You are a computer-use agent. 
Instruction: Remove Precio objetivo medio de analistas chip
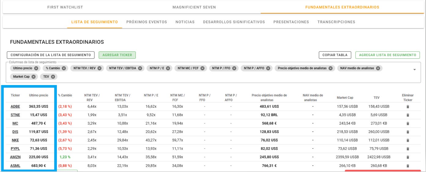(x=330, y=68)
